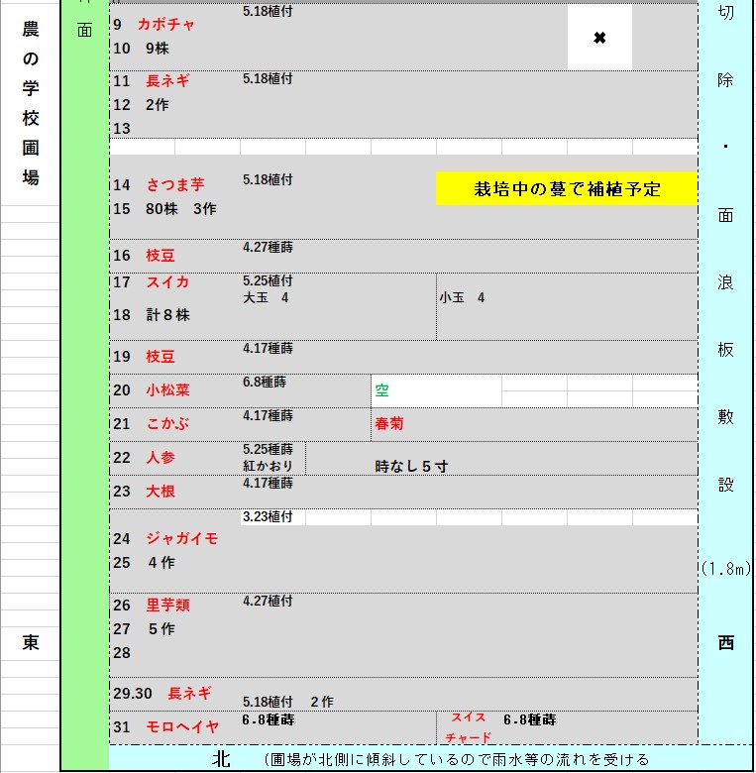Screen dimensions: 756x773
Task: Select the 80株 3作 text
Action: tap(181, 209)
